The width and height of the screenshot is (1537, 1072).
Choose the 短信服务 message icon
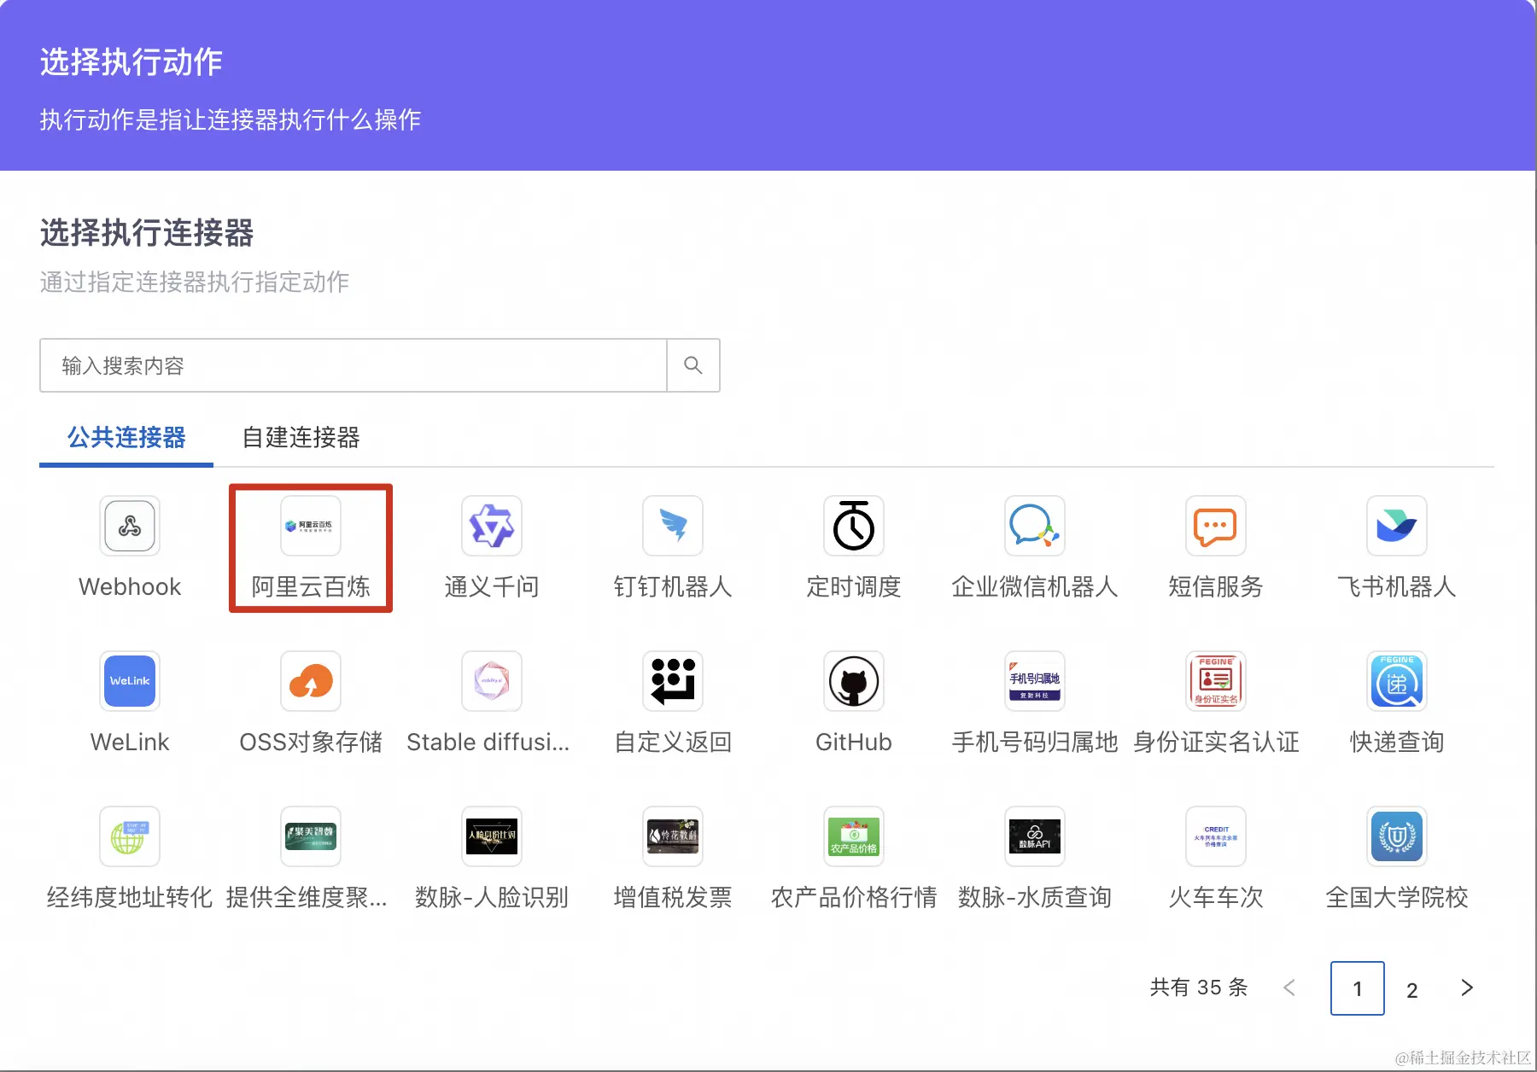pos(1216,526)
